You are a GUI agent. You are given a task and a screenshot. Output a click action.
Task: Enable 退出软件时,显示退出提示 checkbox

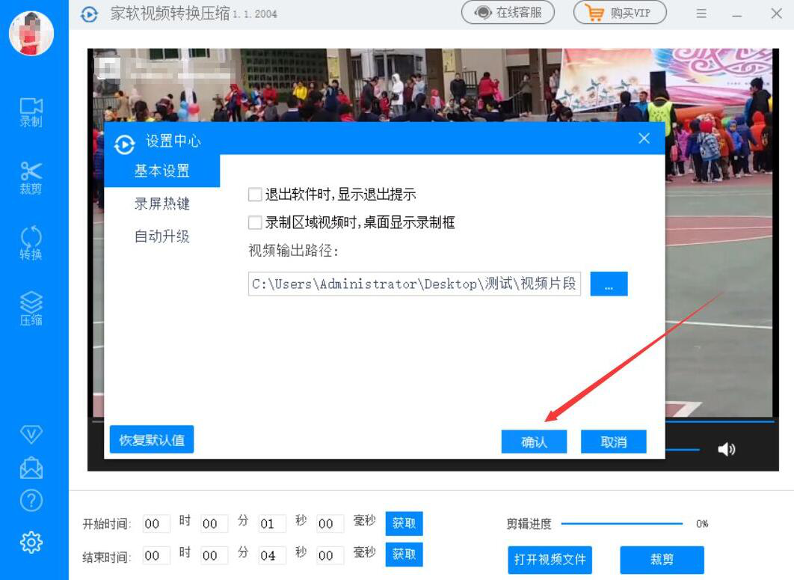pyautogui.click(x=255, y=194)
